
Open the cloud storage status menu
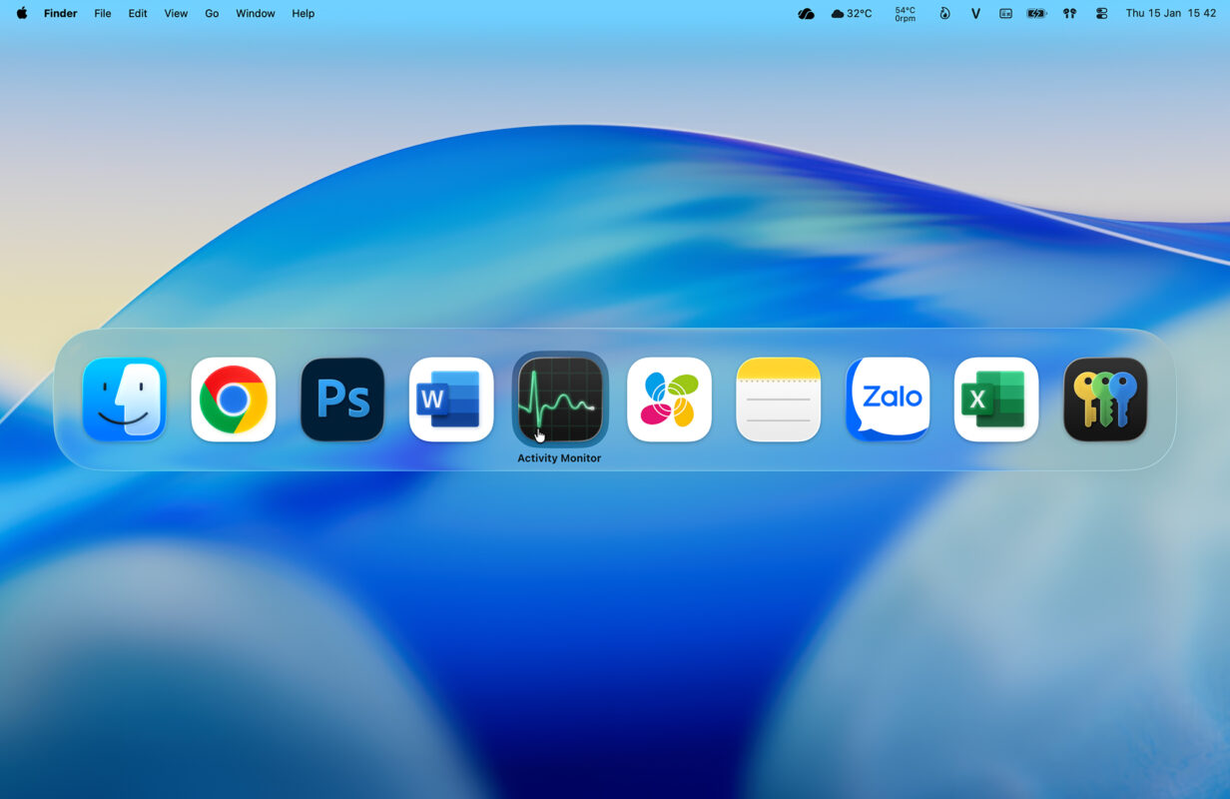(x=806, y=13)
